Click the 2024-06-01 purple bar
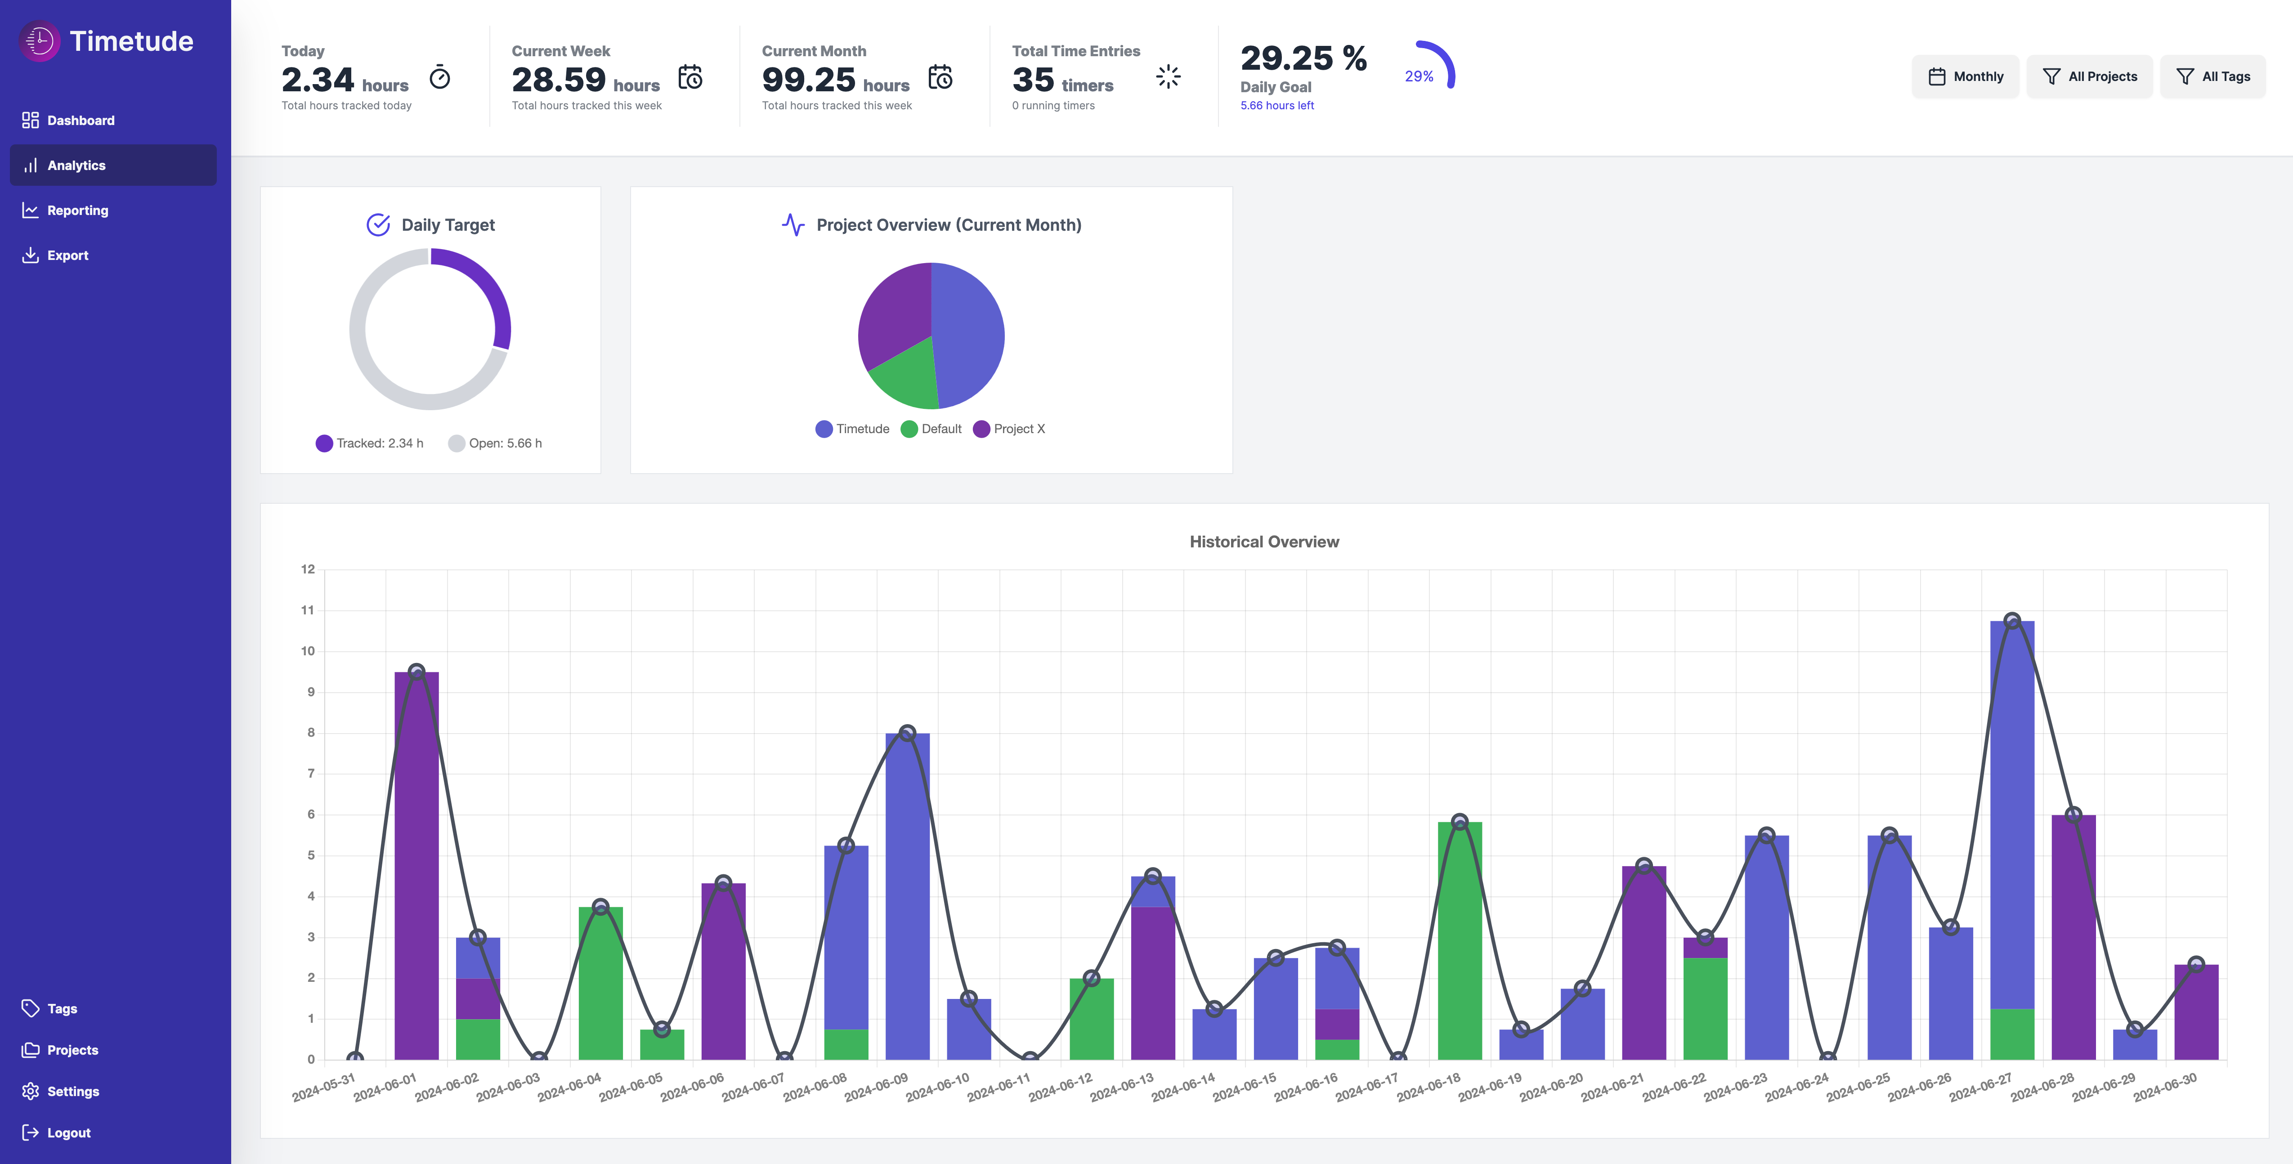 tap(417, 865)
